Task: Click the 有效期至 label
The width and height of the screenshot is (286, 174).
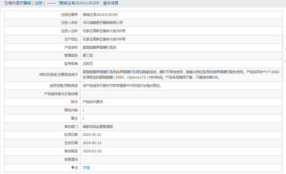Action: click(x=71, y=151)
